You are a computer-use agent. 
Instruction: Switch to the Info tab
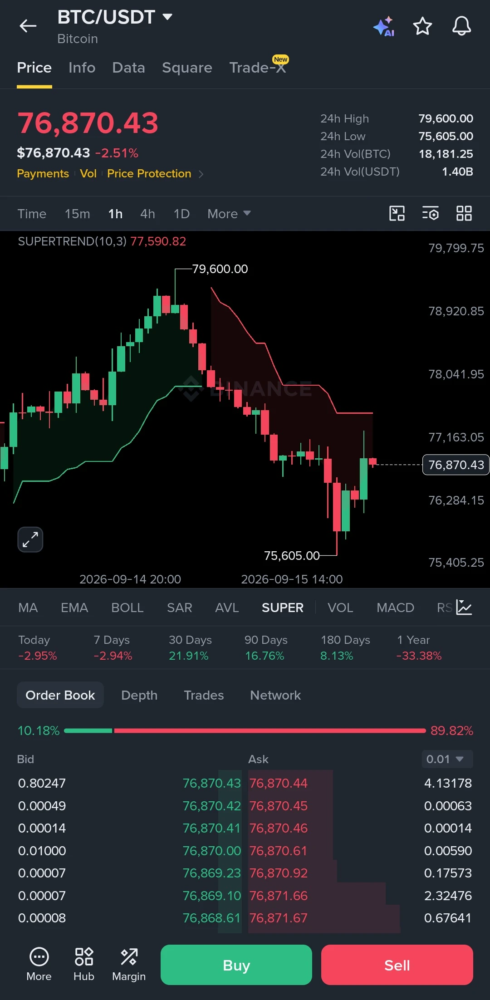click(82, 68)
